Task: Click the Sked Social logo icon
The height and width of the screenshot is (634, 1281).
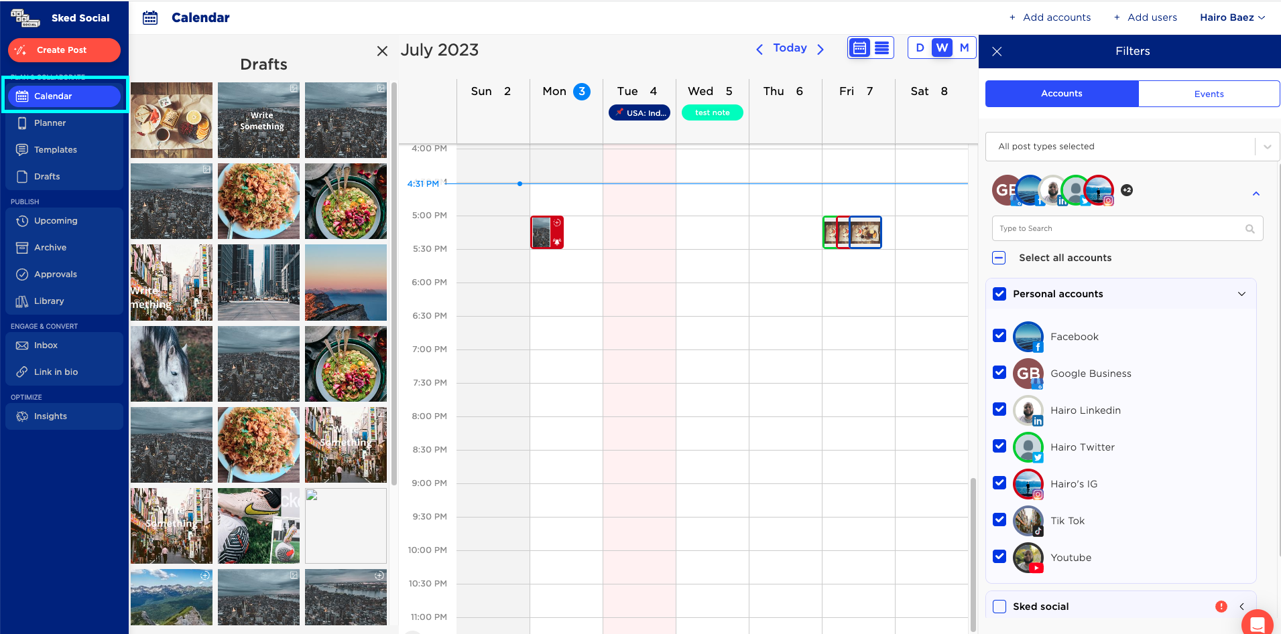Action: (x=25, y=18)
